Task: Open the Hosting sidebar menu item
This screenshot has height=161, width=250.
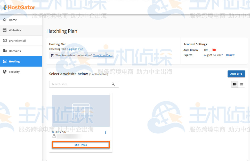Action: (21, 61)
